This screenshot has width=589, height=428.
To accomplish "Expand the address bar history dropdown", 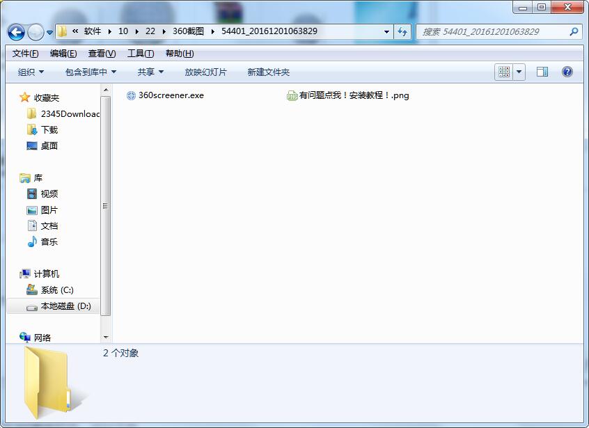I will (x=387, y=31).
